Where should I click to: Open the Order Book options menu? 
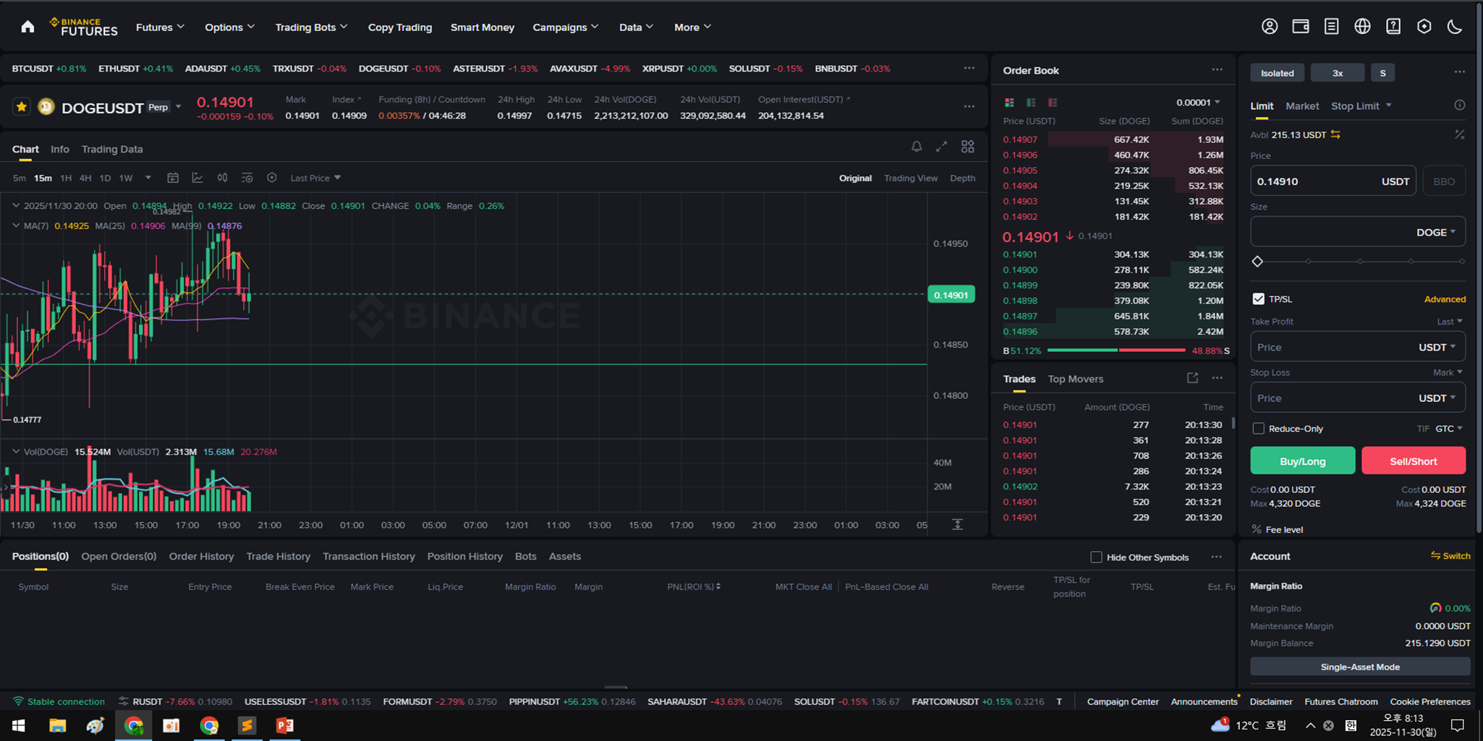click(x=1217, y=70)
